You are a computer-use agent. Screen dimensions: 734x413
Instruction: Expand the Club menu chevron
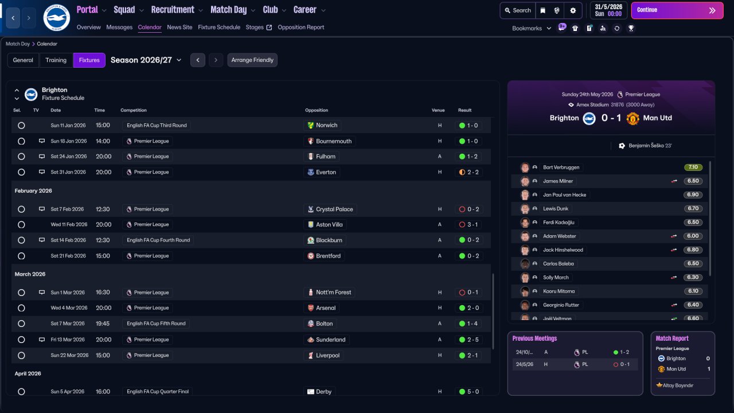pyautogui.click(x=284, y=10)
